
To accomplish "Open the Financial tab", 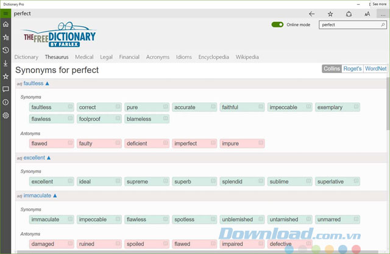I will pos(129,57).
